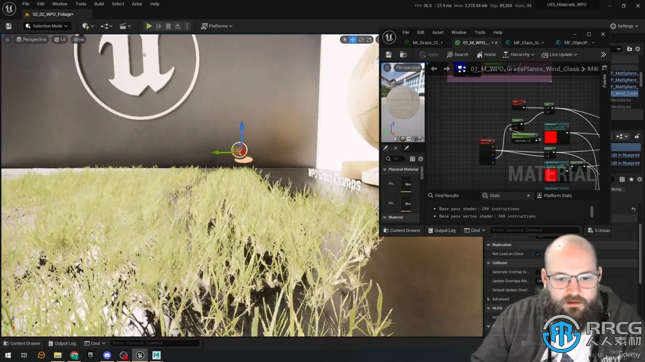Image resolution: width=645 pixels, height=362 pixels.
Task: Start Play in Editor
Action: pos(149,26)
